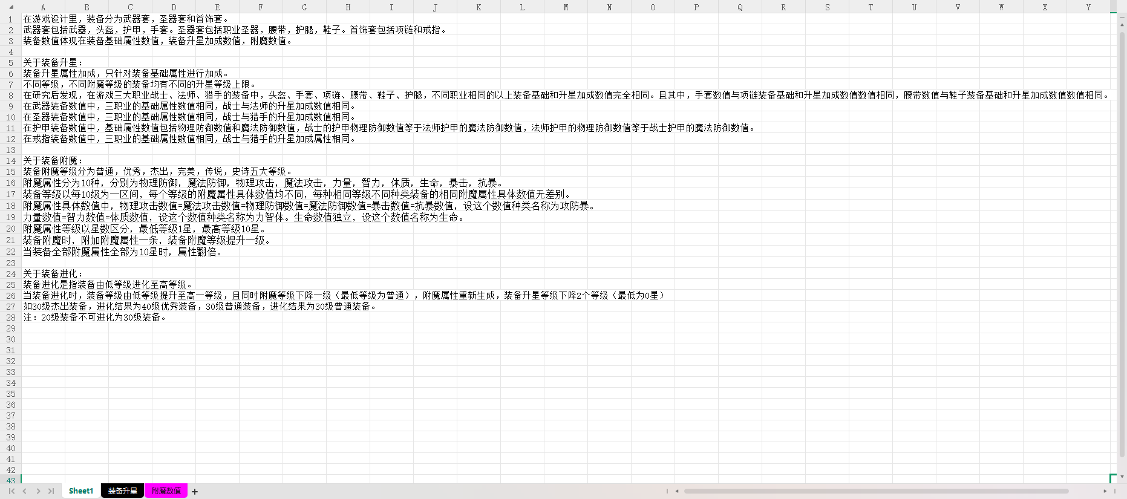Viewport: 1127px width, 499px height.
Task: Click horizontal scrollbar left arrow
Action: click(677, 491)
